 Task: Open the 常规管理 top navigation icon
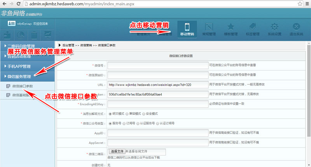pyautogui.click(x=209, y=29)
